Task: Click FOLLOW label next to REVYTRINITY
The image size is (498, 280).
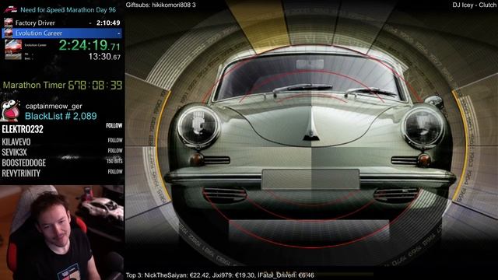Action: tap(115, 172)
